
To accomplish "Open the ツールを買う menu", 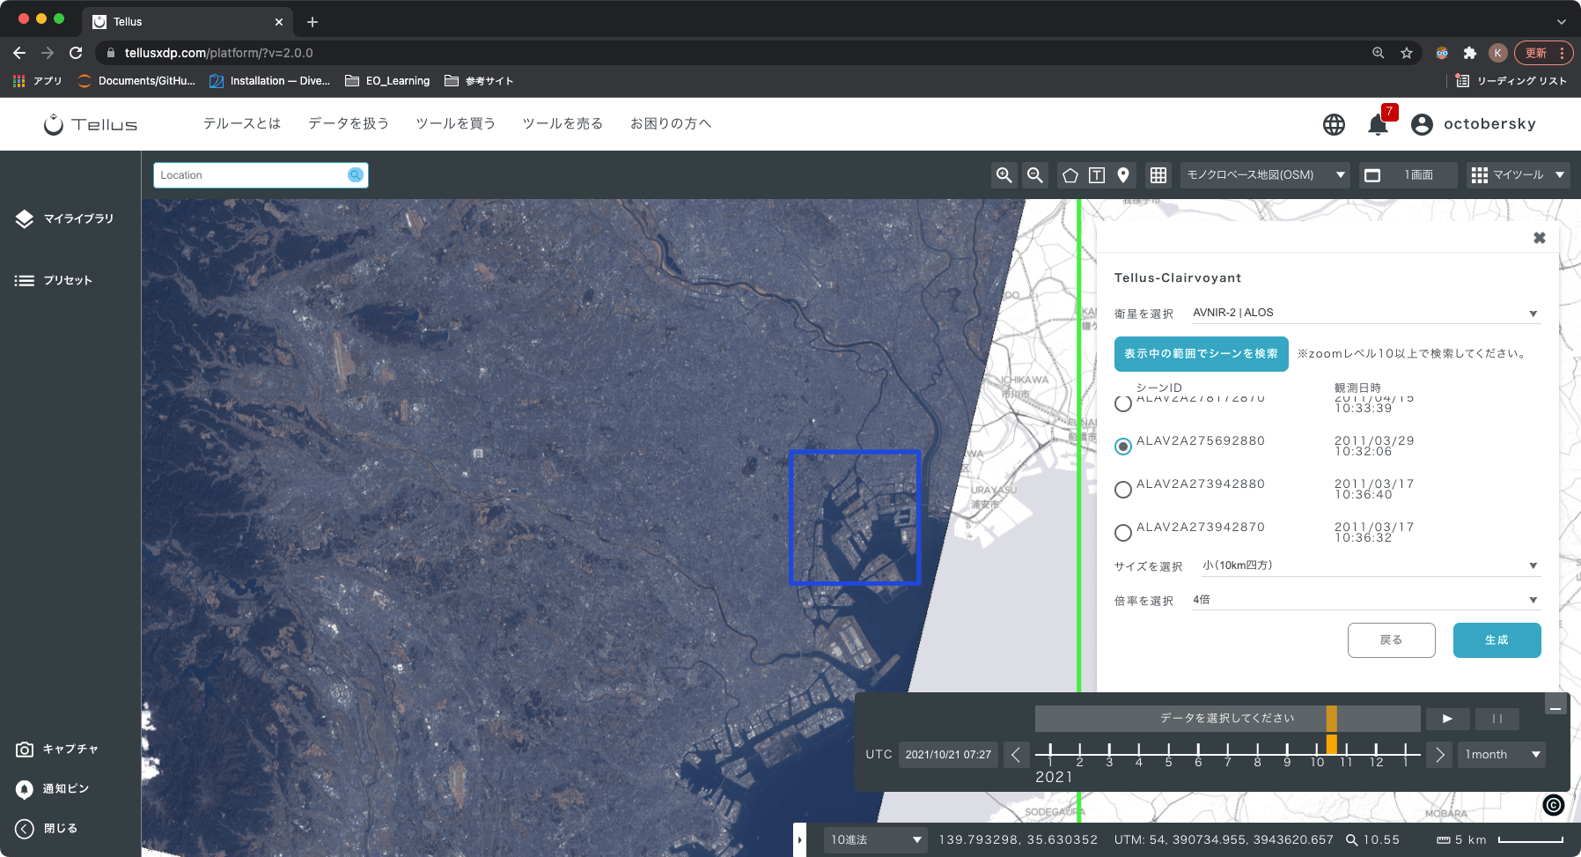I will click(x=456, y=124).
